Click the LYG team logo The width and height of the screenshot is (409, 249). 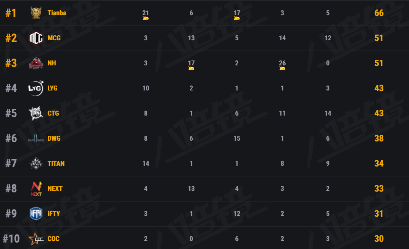pos(36,88)
